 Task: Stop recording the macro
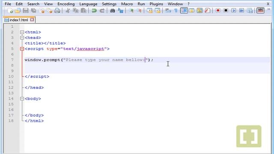click(226, 11)
